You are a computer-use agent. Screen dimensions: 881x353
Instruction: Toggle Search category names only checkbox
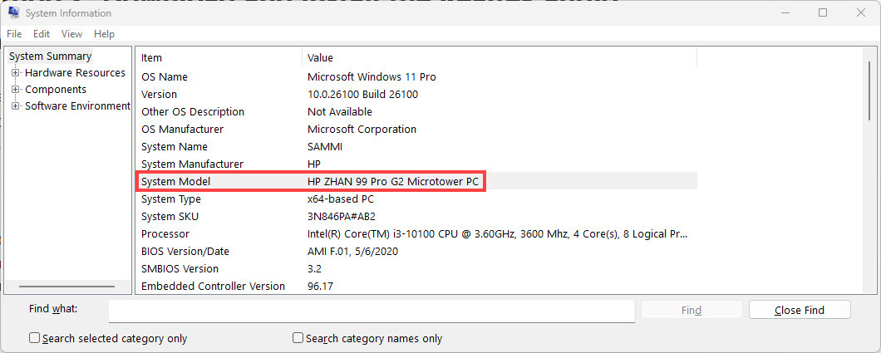298,338
